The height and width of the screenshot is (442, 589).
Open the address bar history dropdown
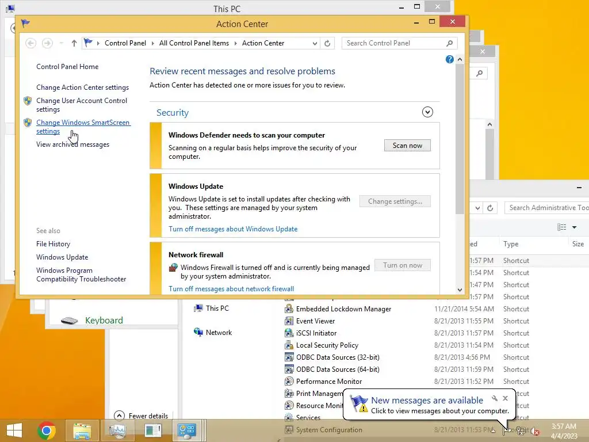(x=315, y=43)
